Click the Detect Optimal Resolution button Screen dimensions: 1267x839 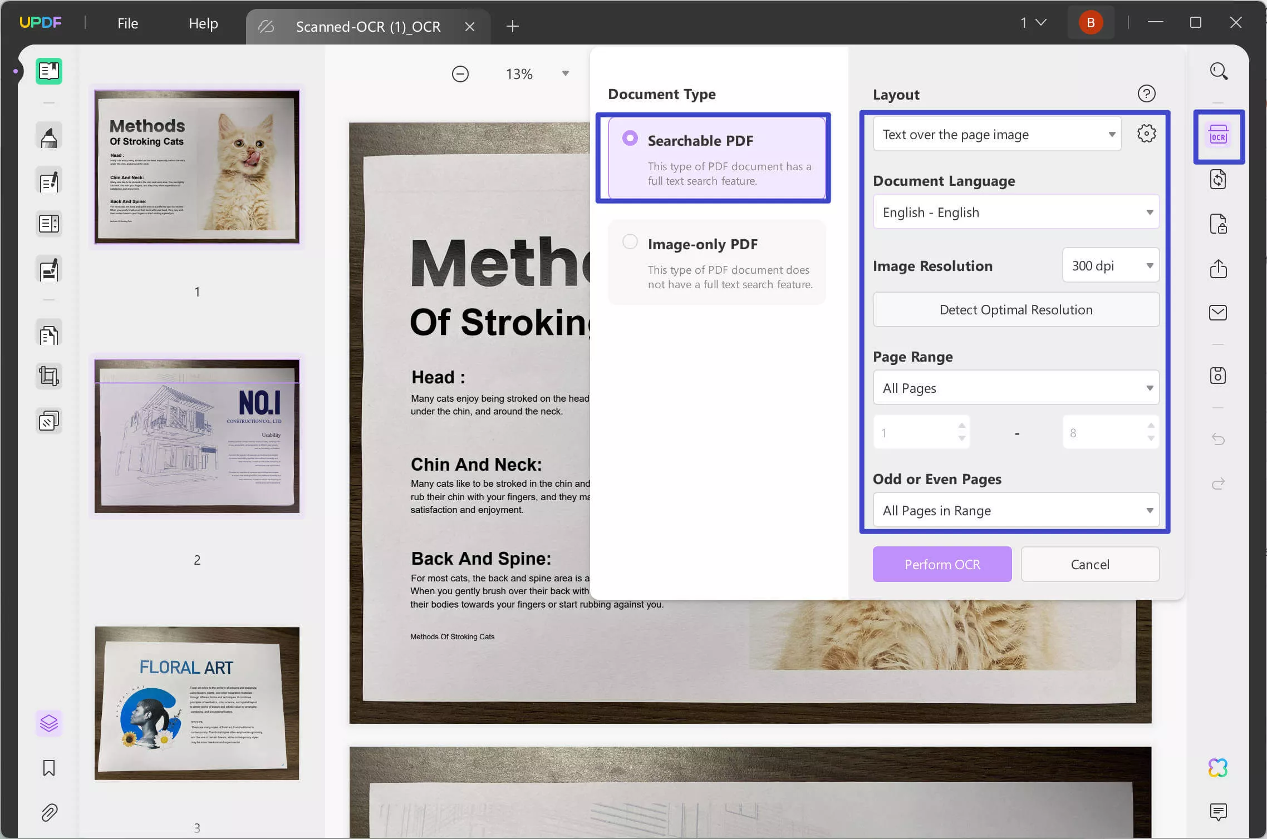pyautogui.click(x=1015, y=309)
